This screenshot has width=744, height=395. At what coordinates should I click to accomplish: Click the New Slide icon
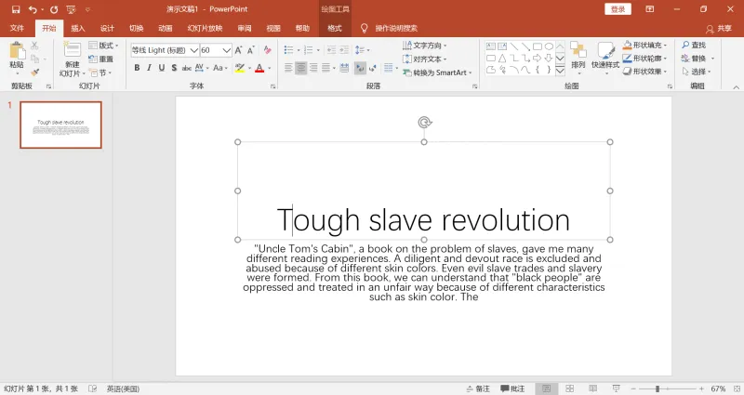click(x=73, y=50)
